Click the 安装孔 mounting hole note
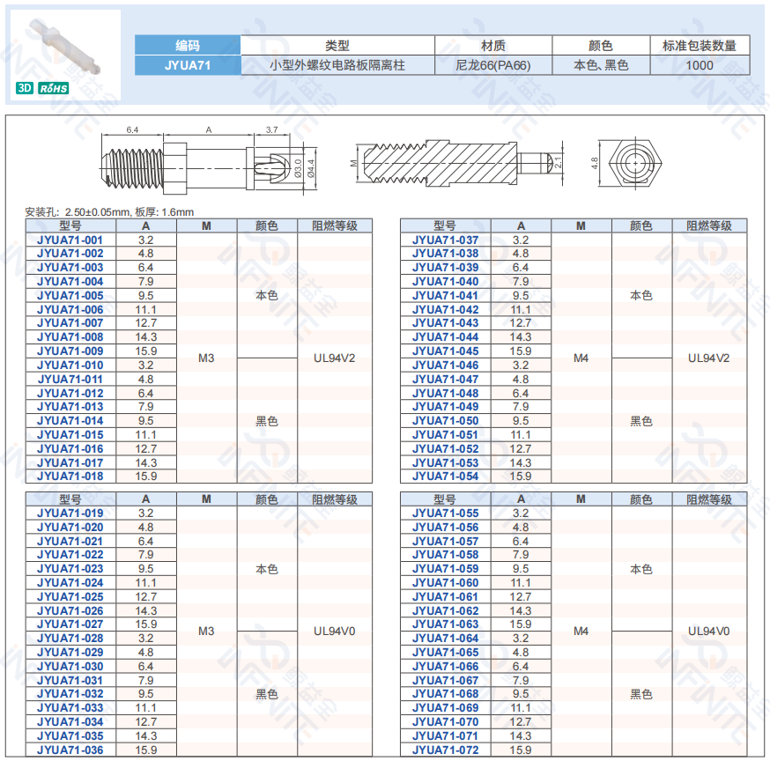The height and width of the screenshot is (761, 770). pyautogui.click(x=109, y=212)
